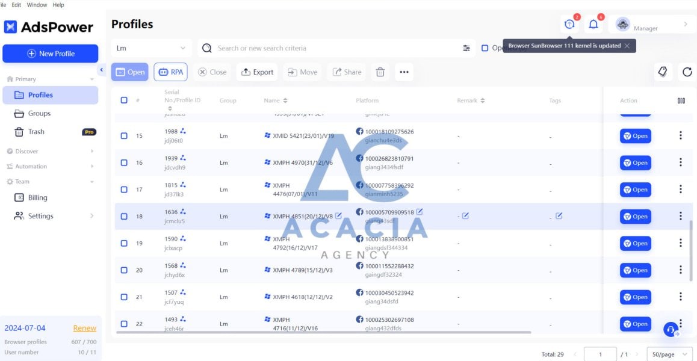Image resolution: width=697 pixels, height=361 pixels.
Task: Open the row menu for profile 1815
Action: tap(680, 190)
